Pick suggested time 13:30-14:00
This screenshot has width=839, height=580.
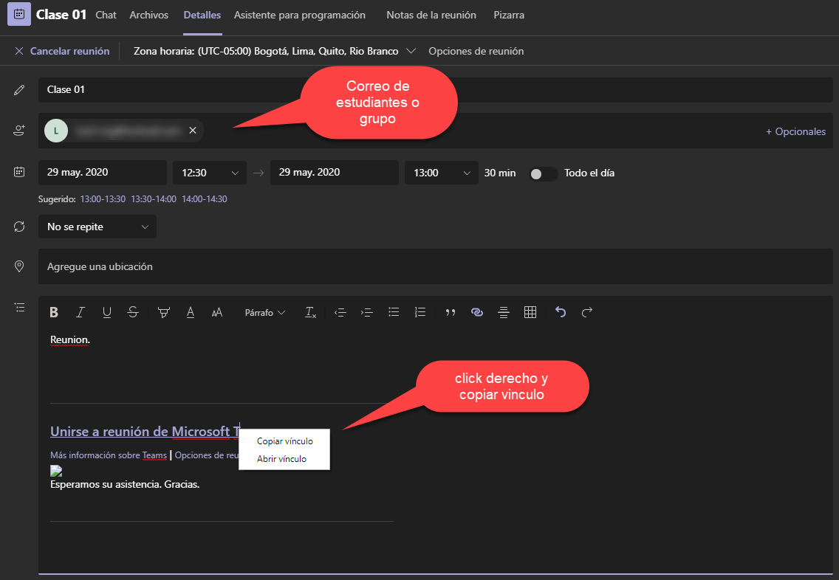(x=154, y=198)
